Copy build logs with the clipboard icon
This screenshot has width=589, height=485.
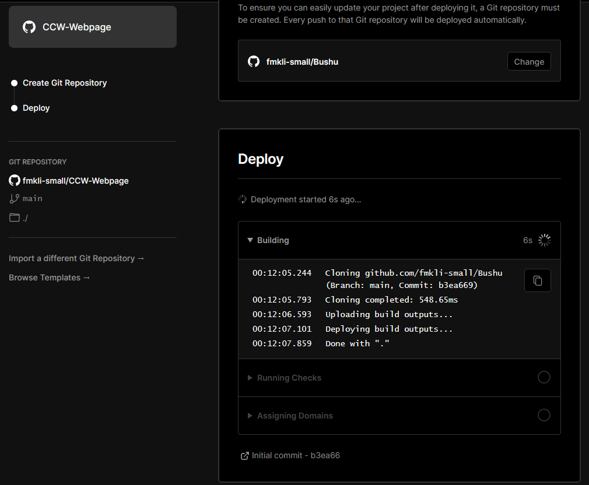[537, 280]
